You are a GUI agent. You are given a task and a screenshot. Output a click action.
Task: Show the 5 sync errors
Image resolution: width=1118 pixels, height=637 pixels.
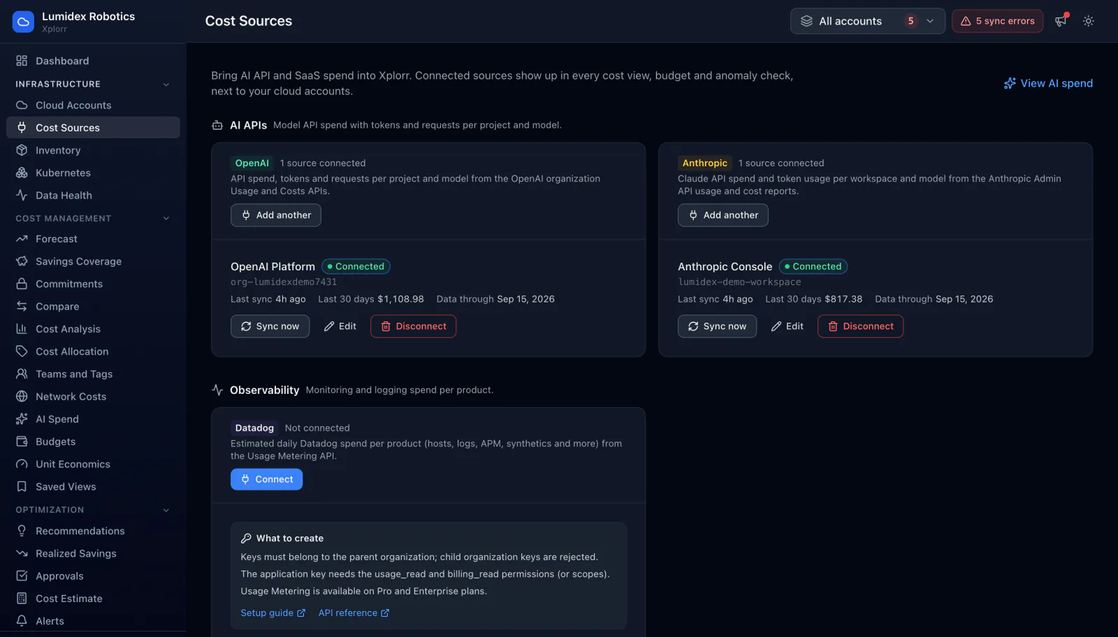point(997,21)
